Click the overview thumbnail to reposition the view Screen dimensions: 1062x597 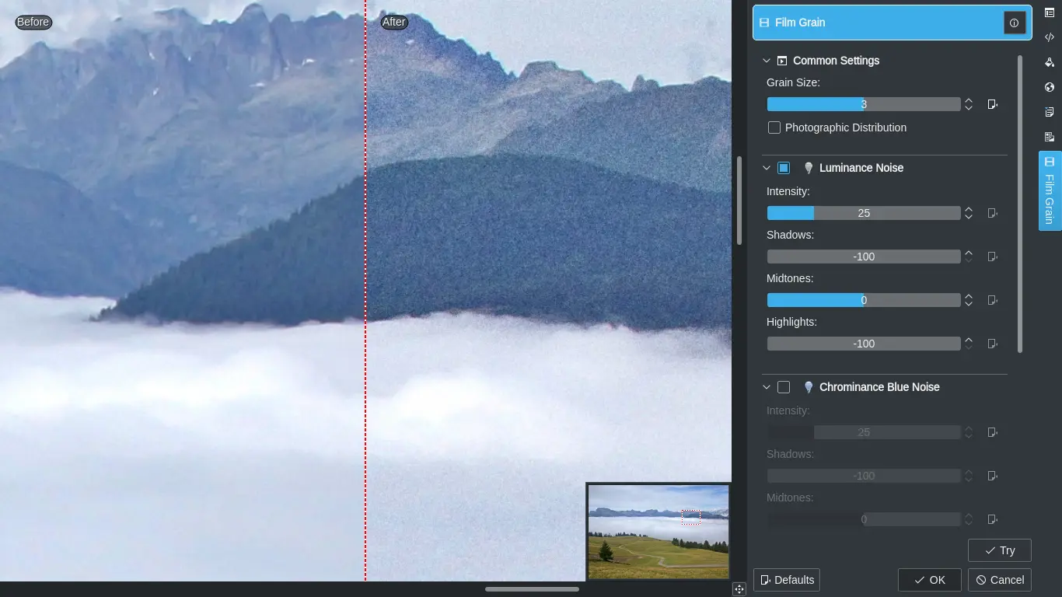659,531
